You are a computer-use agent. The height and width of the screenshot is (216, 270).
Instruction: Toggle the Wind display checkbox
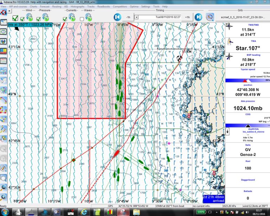(x=22, y=19)
